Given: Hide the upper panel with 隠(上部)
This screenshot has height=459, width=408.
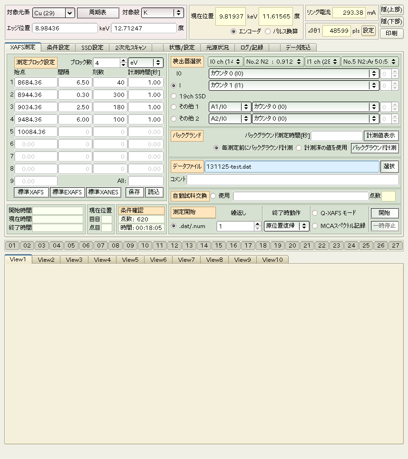Looking at the screenshot, I should [x=391, y=10].
